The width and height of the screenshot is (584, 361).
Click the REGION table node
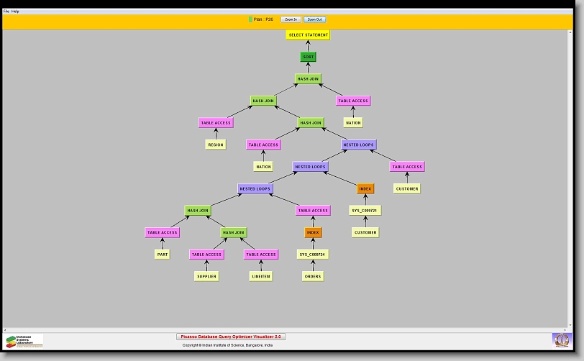tap(216, 145)
